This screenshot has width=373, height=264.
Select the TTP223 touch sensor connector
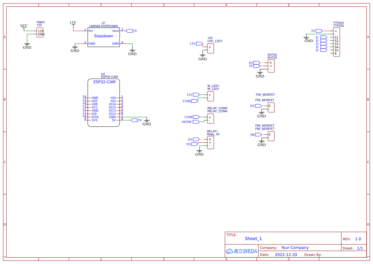pos(336,42)
